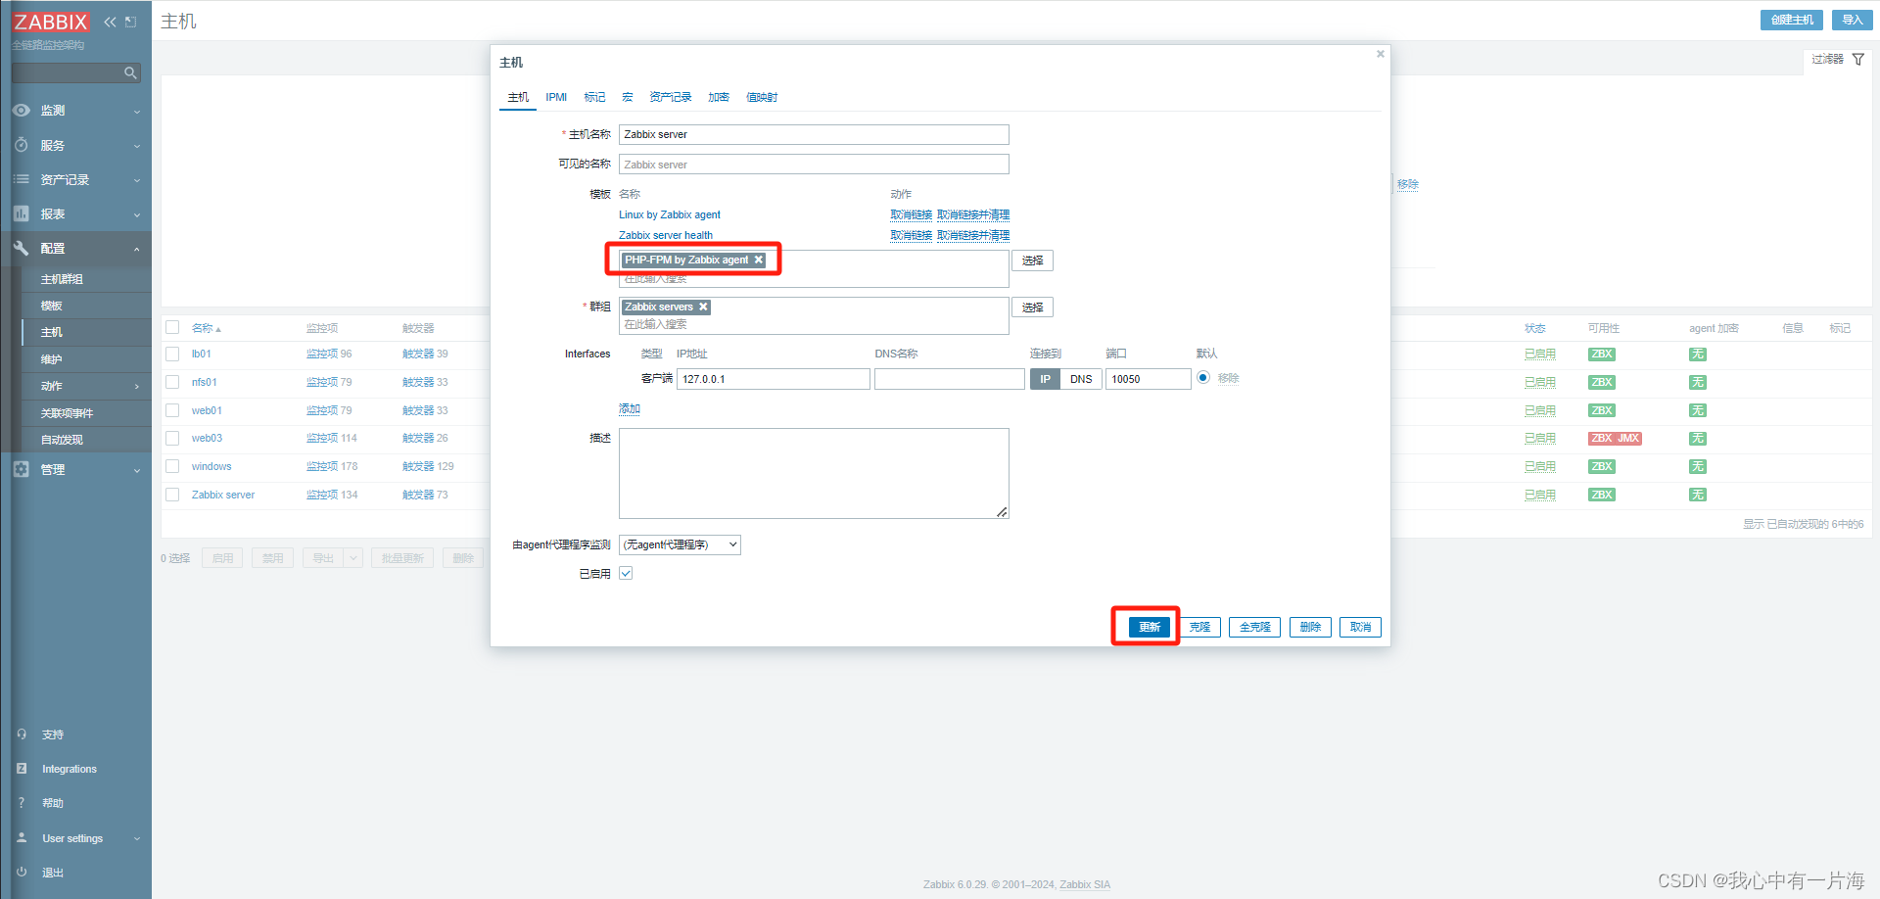Click JMX availability badge for web03
Screen dimensions: 1880x899
click(x=1628, y=439)
